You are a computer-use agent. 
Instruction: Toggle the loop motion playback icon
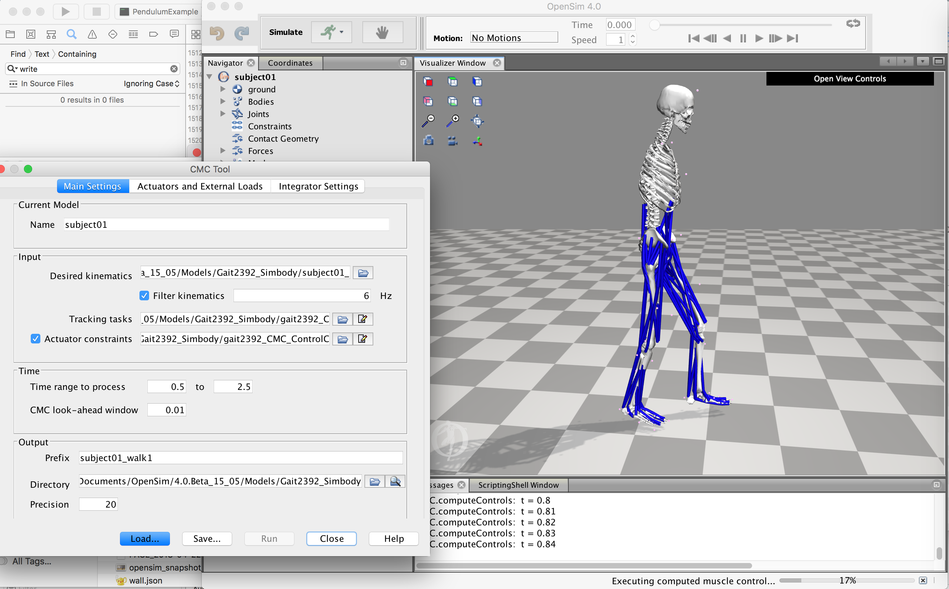(x=853, y=24)
